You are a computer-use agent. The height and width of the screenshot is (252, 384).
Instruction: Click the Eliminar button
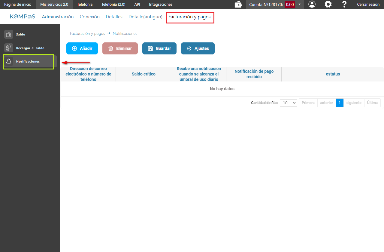(120, 48)
